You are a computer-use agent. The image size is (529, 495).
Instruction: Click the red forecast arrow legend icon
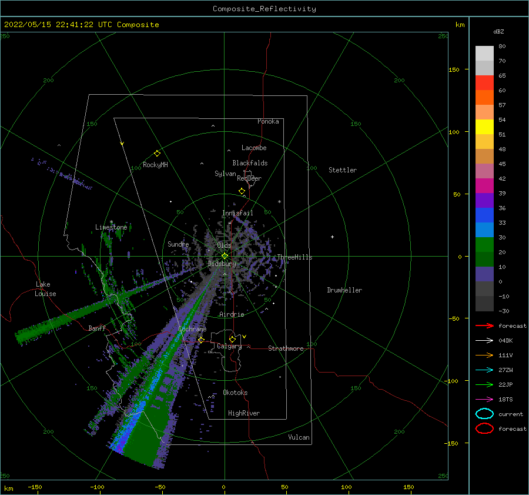pos(484,325)
